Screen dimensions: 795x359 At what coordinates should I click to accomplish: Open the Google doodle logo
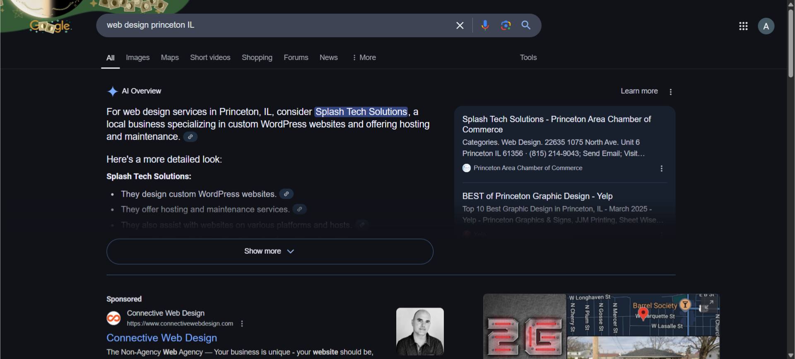coord(51,26)
